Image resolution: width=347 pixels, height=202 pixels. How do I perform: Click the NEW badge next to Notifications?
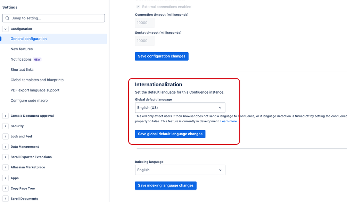pos(37,60)
